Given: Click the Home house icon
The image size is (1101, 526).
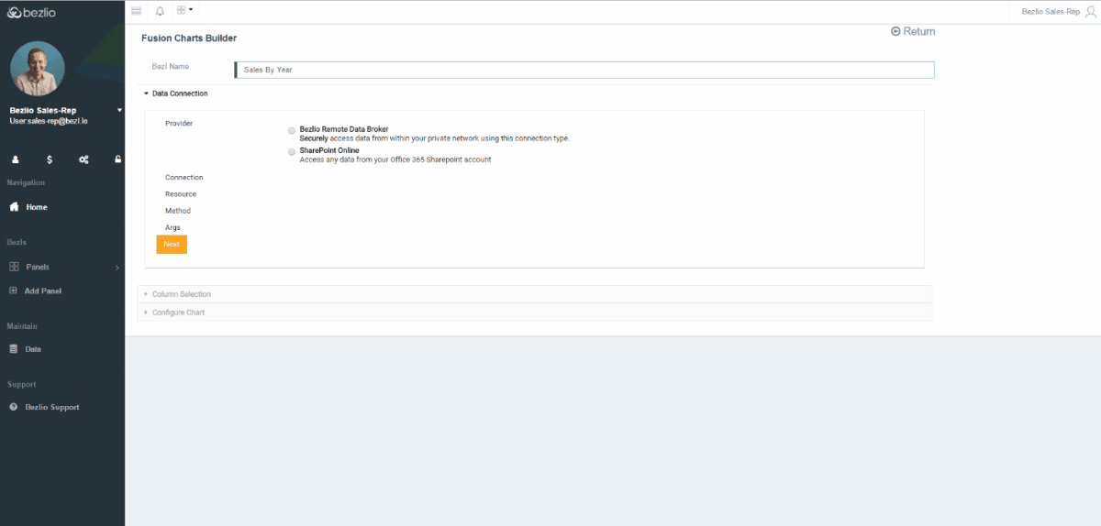Looking at the screenshot, I should (x=14, y=207).
